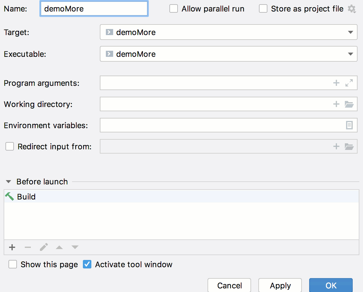Edit Environment variables list
Screen dimensions: 363x292
point(349,125)
